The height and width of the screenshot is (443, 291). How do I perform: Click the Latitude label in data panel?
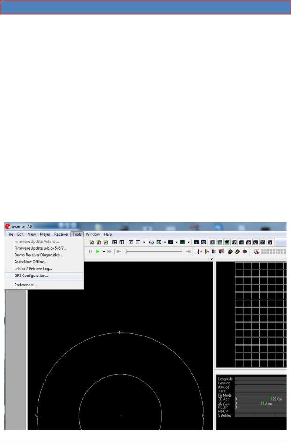(x=224, y=383)
